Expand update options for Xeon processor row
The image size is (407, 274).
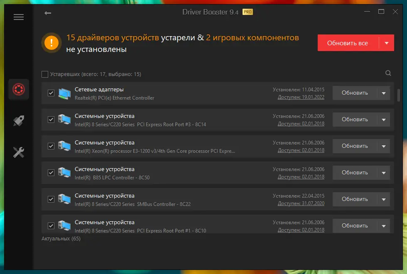tap(384, 146)
